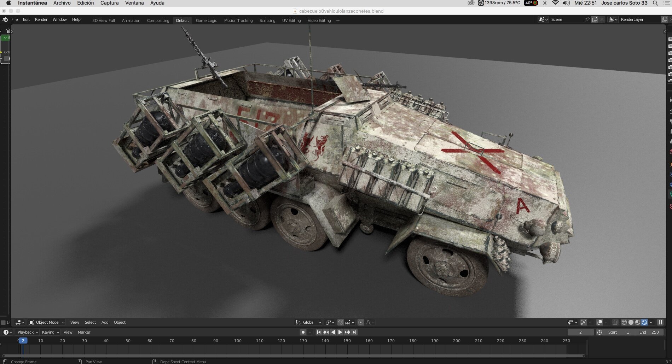Add a new RenderLayer view layer
Image resolution: width=672 pixels, height=364 pixels.
click(665, 19)
